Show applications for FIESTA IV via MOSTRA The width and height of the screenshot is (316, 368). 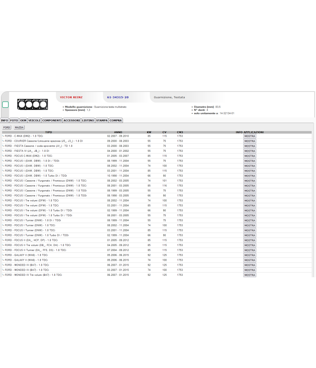250,151
